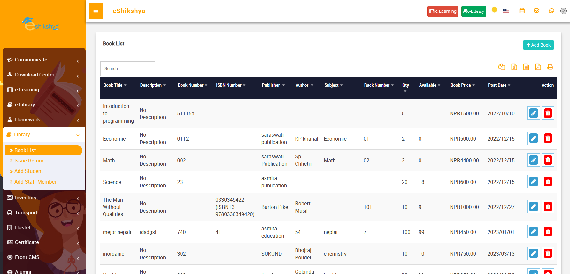Open the US flag language selector
570x274 pixels.
click(x=506, y=11)
